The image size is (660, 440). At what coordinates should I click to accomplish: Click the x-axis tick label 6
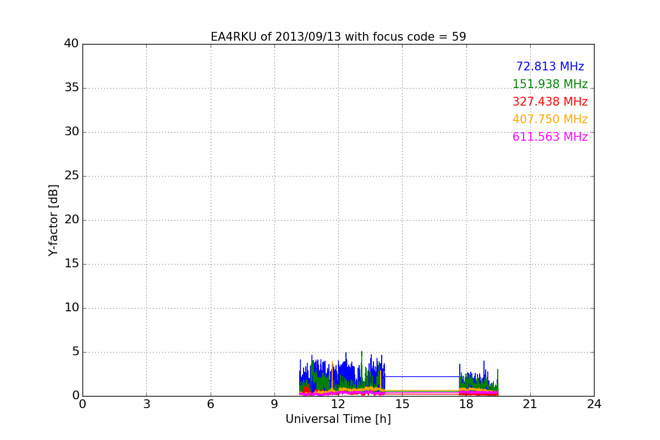(x=211, y=404)
